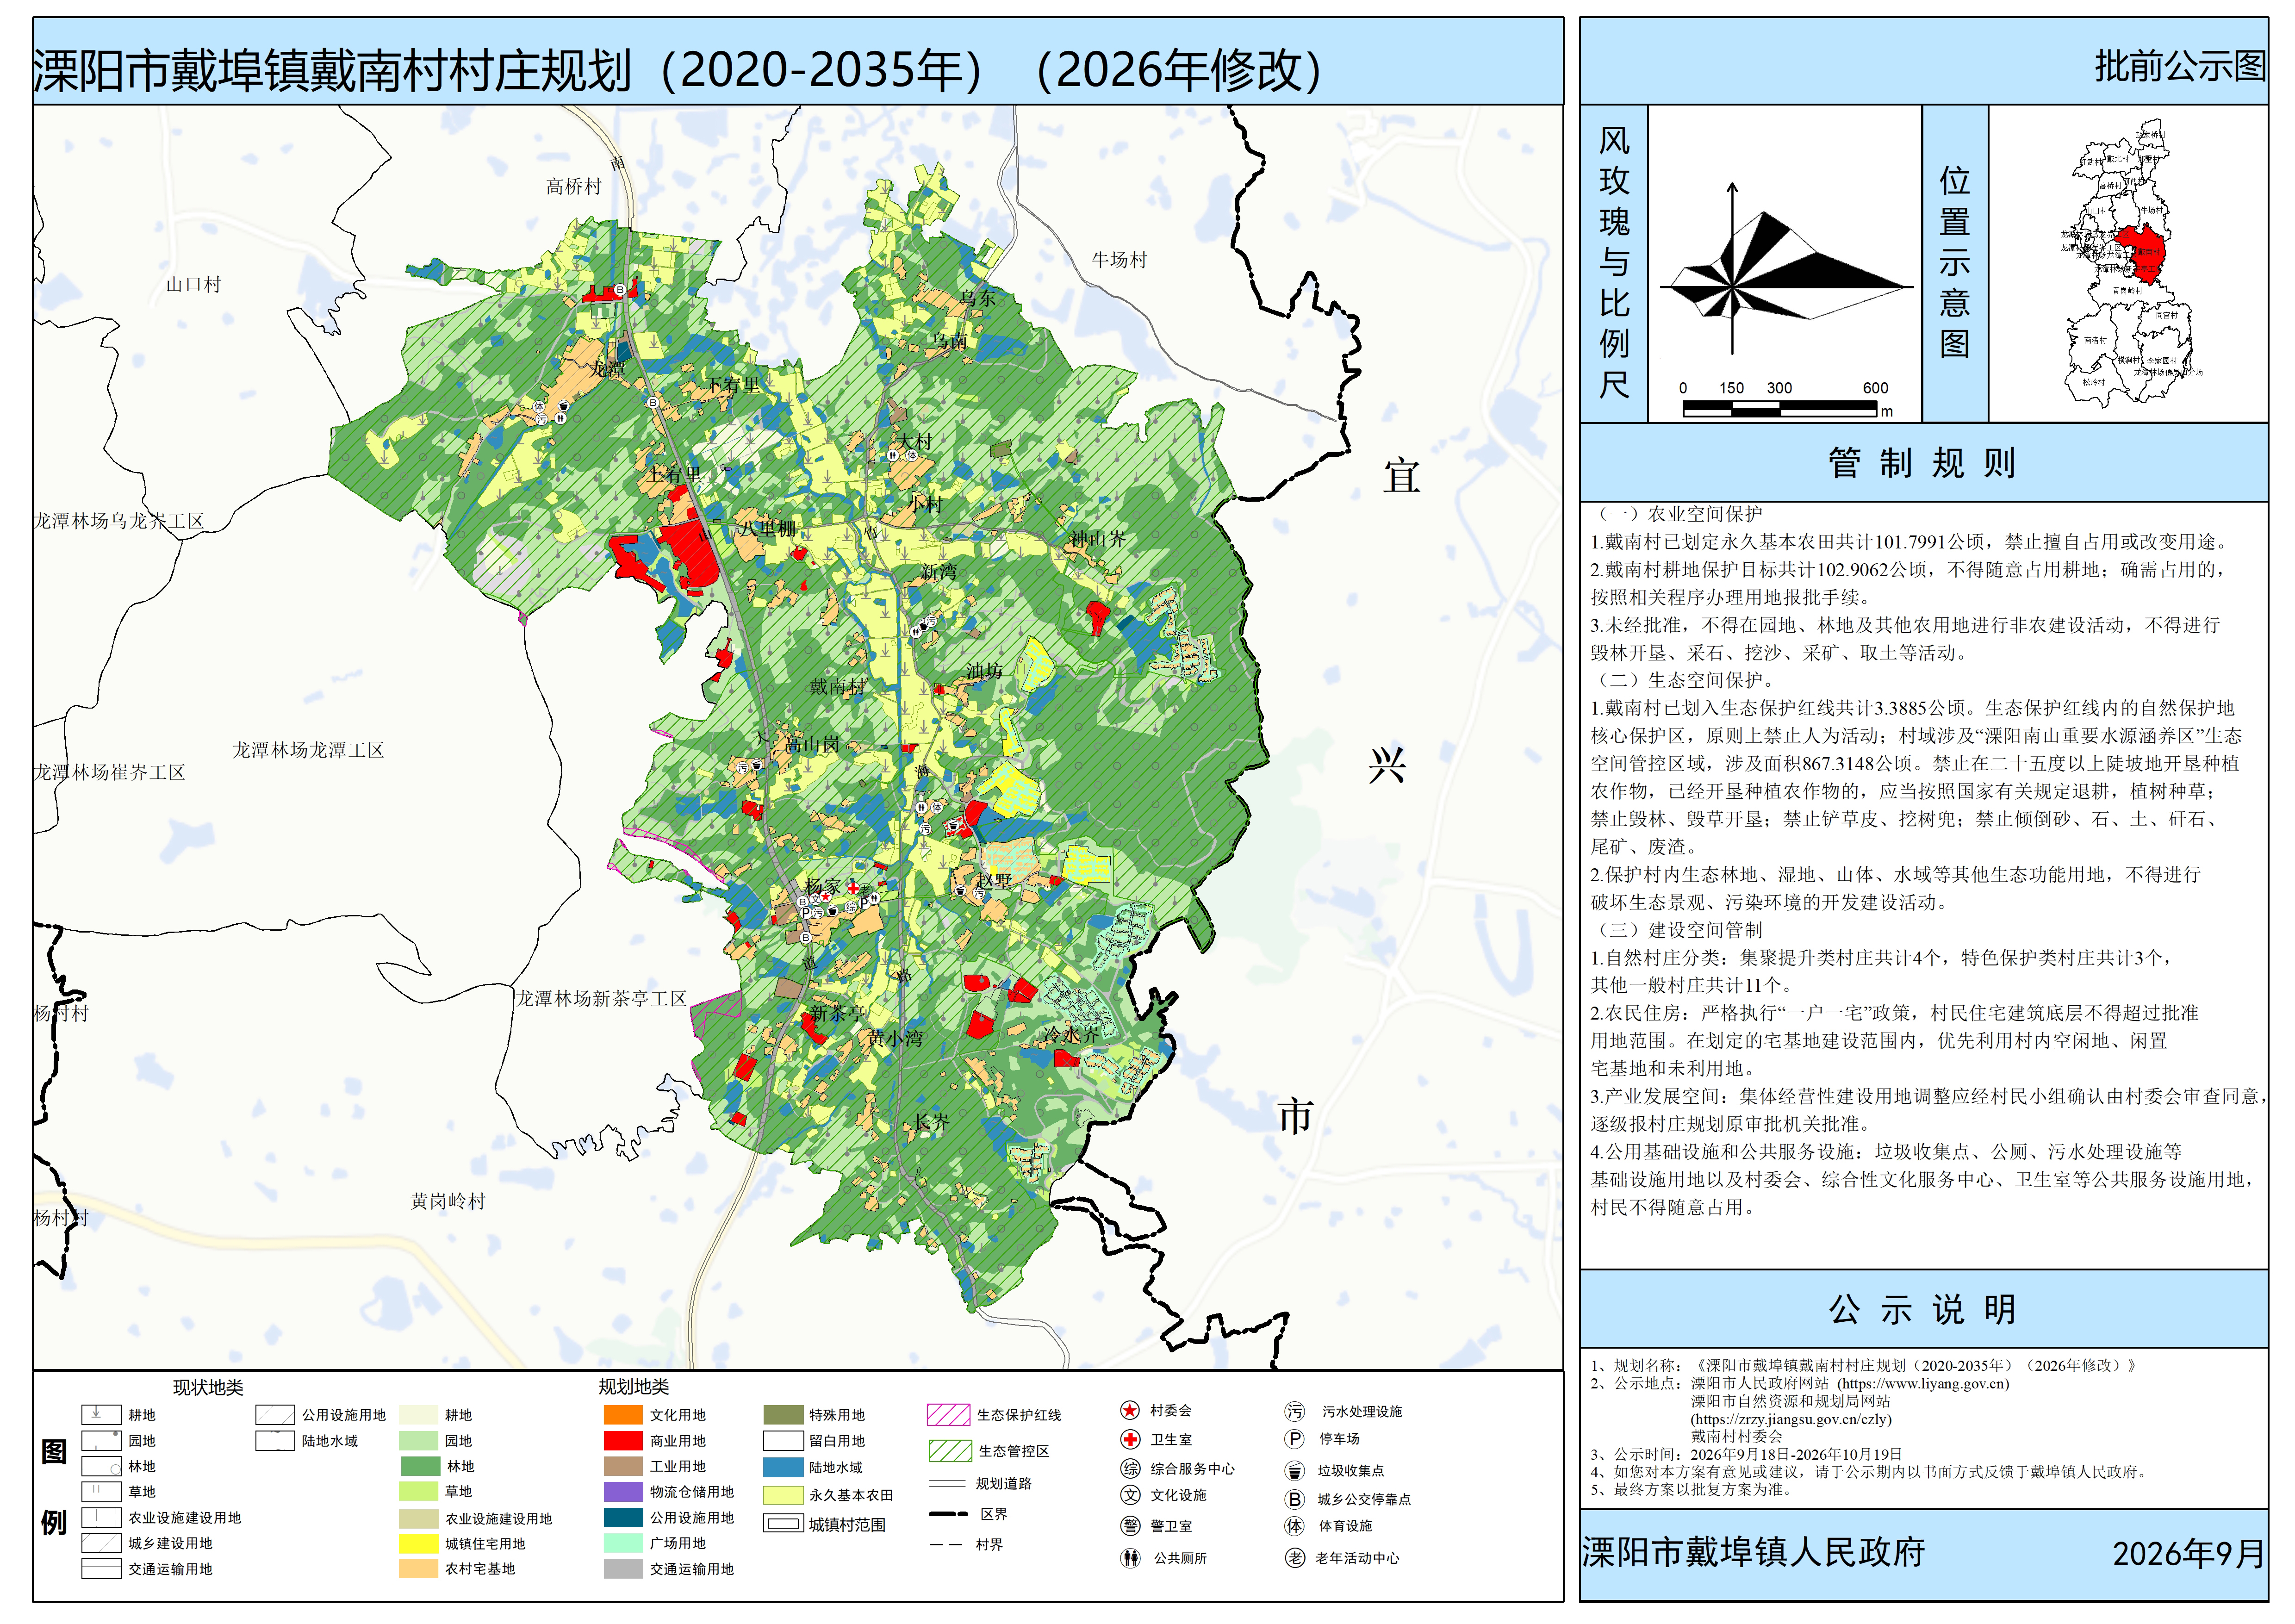
Task: Open the zrzy.jiangsu.gov.cn/czly link
Action: click(x=1791, y=1419)
